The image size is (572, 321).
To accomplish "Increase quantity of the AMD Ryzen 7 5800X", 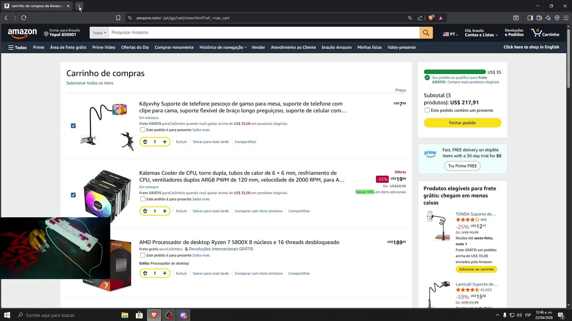I will point(164,273).
